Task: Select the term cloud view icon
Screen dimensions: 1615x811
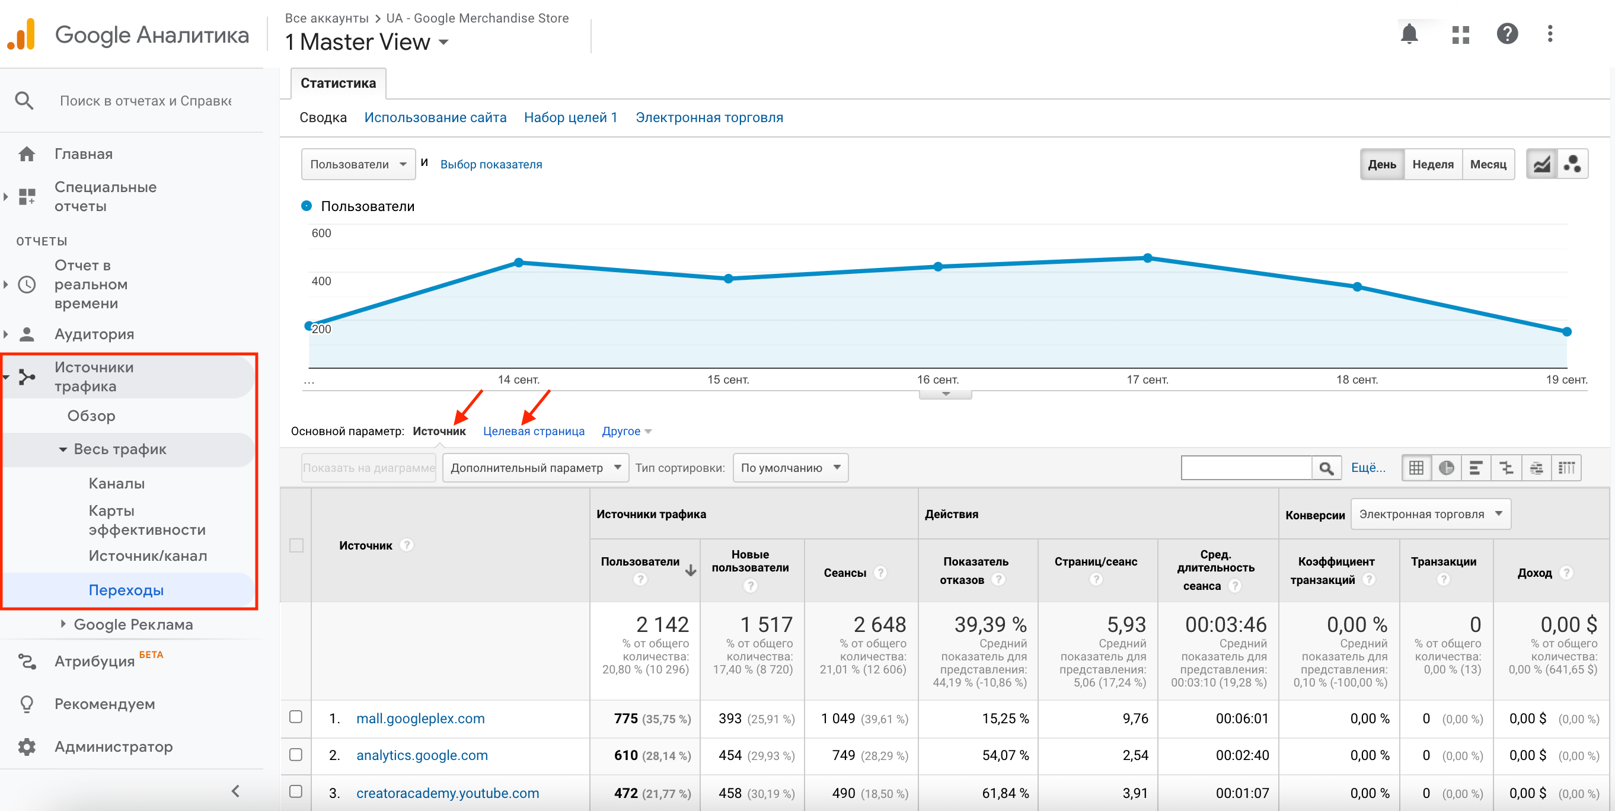Action: click(x=1536, y=468)
